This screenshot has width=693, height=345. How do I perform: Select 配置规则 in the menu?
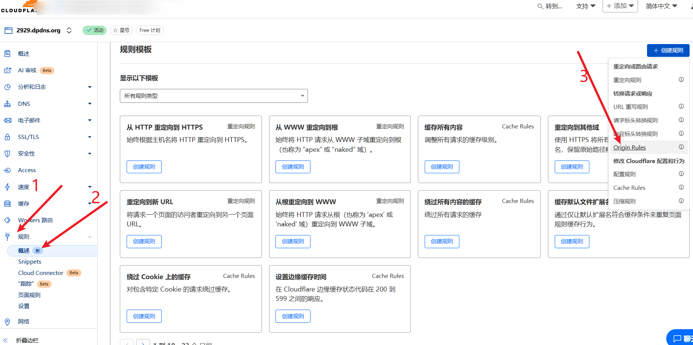click(x=624, y=174)
